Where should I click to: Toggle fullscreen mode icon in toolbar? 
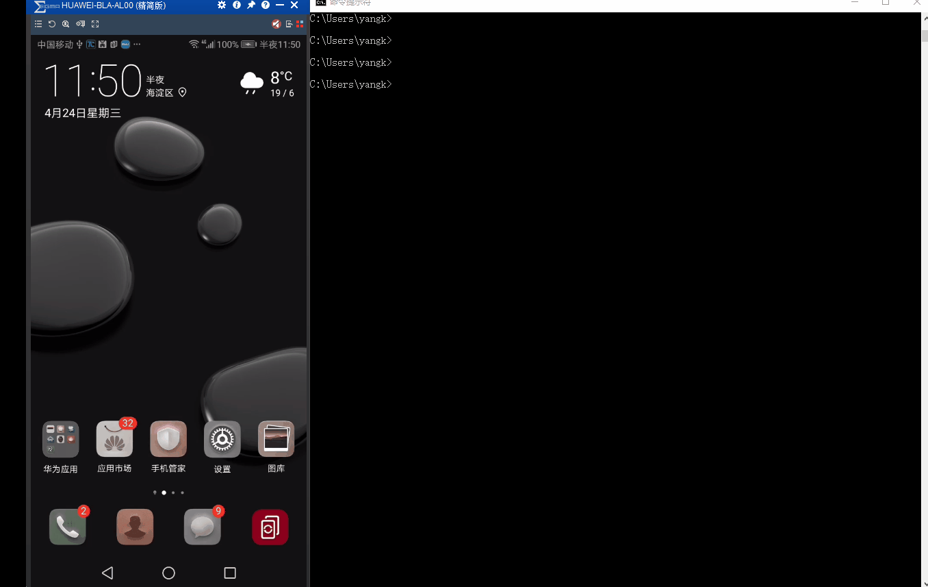pos(95,24)
